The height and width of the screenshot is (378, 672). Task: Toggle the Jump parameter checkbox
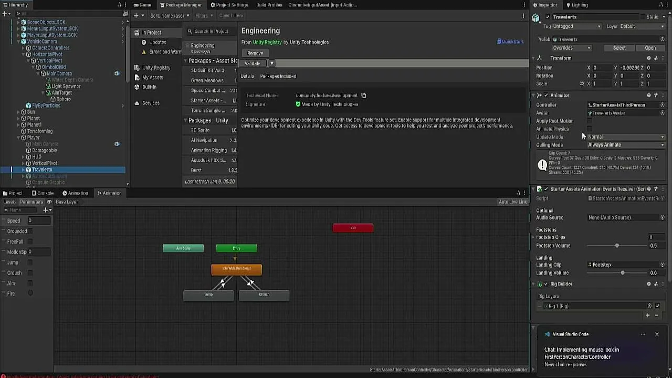30,262
